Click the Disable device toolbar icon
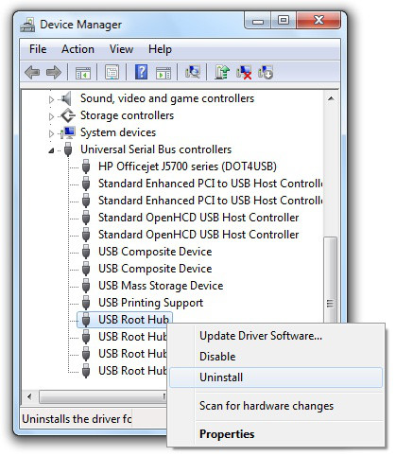 [266, 72]
